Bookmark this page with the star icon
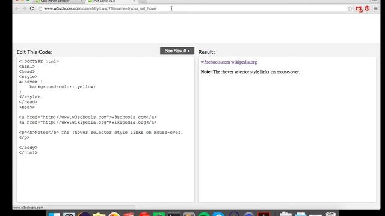Viewport: 385px width, 216px height. pyautogui.click(x=350, y=8)
